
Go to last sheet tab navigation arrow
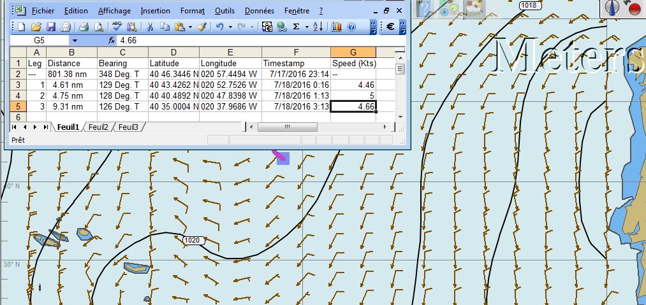(45, 127)
